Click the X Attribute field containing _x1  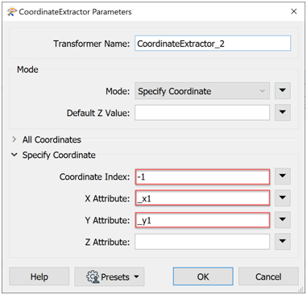(202, 198)
